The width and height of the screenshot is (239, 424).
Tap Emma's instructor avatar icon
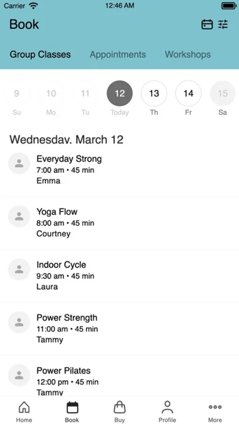(x=19, y=163)
